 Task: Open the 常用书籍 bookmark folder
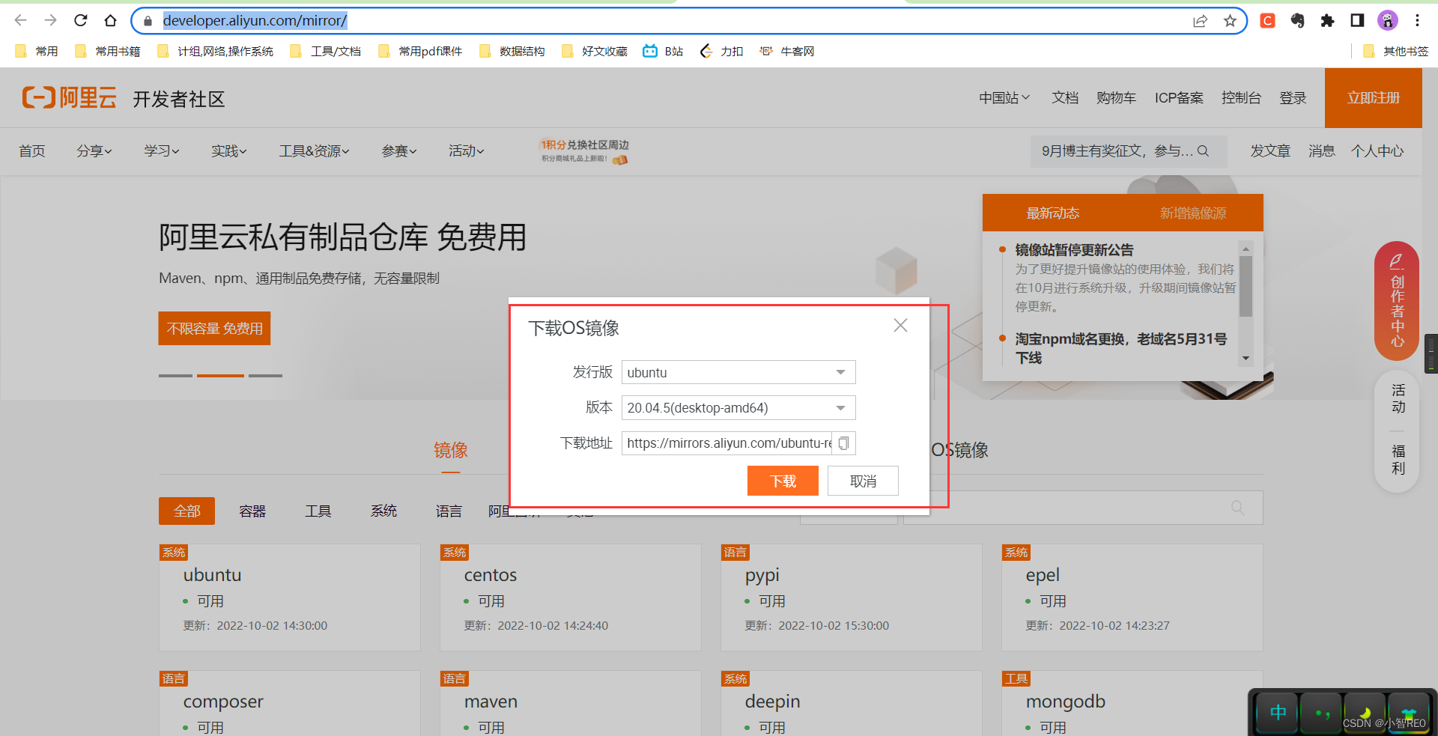[107, 51]
